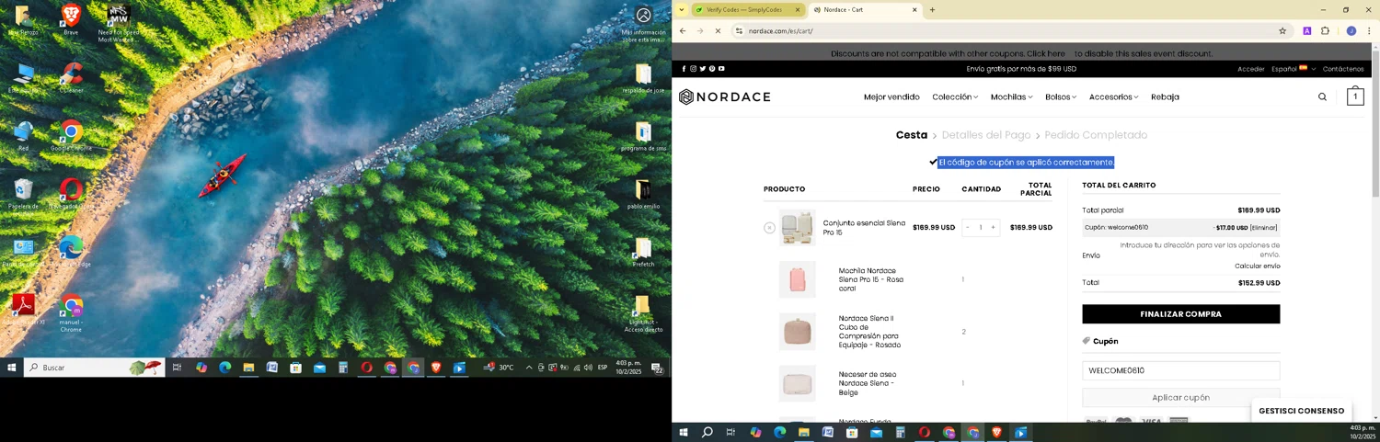1380x442 pixels.
Task: Open Calculator in the taskbar with Buscar
Action: [343, 368]
